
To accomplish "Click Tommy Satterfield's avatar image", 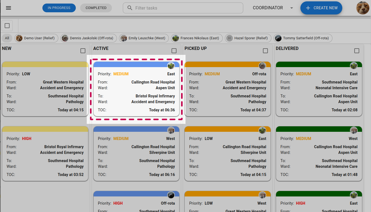I will coord(278,38).
